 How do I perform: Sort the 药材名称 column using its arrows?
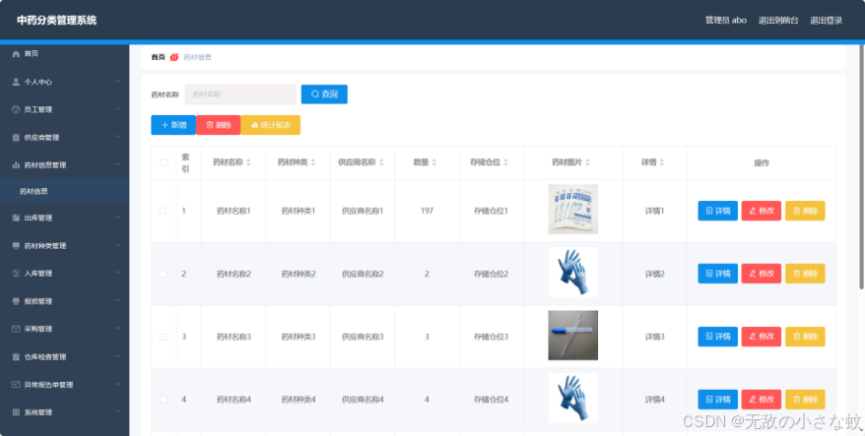248,162
